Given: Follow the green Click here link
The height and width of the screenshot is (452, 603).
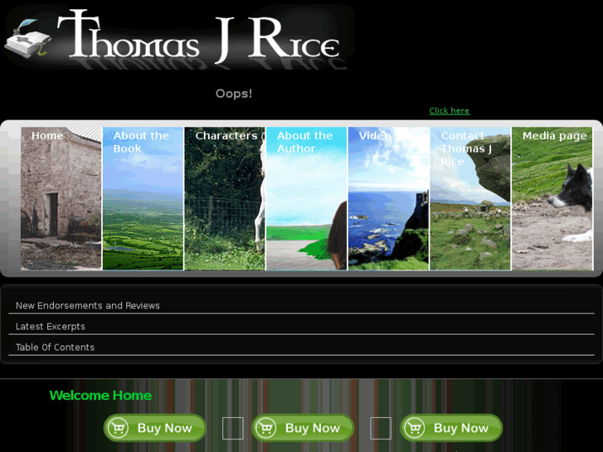Looking at the screenshot, I should point(450,111).
